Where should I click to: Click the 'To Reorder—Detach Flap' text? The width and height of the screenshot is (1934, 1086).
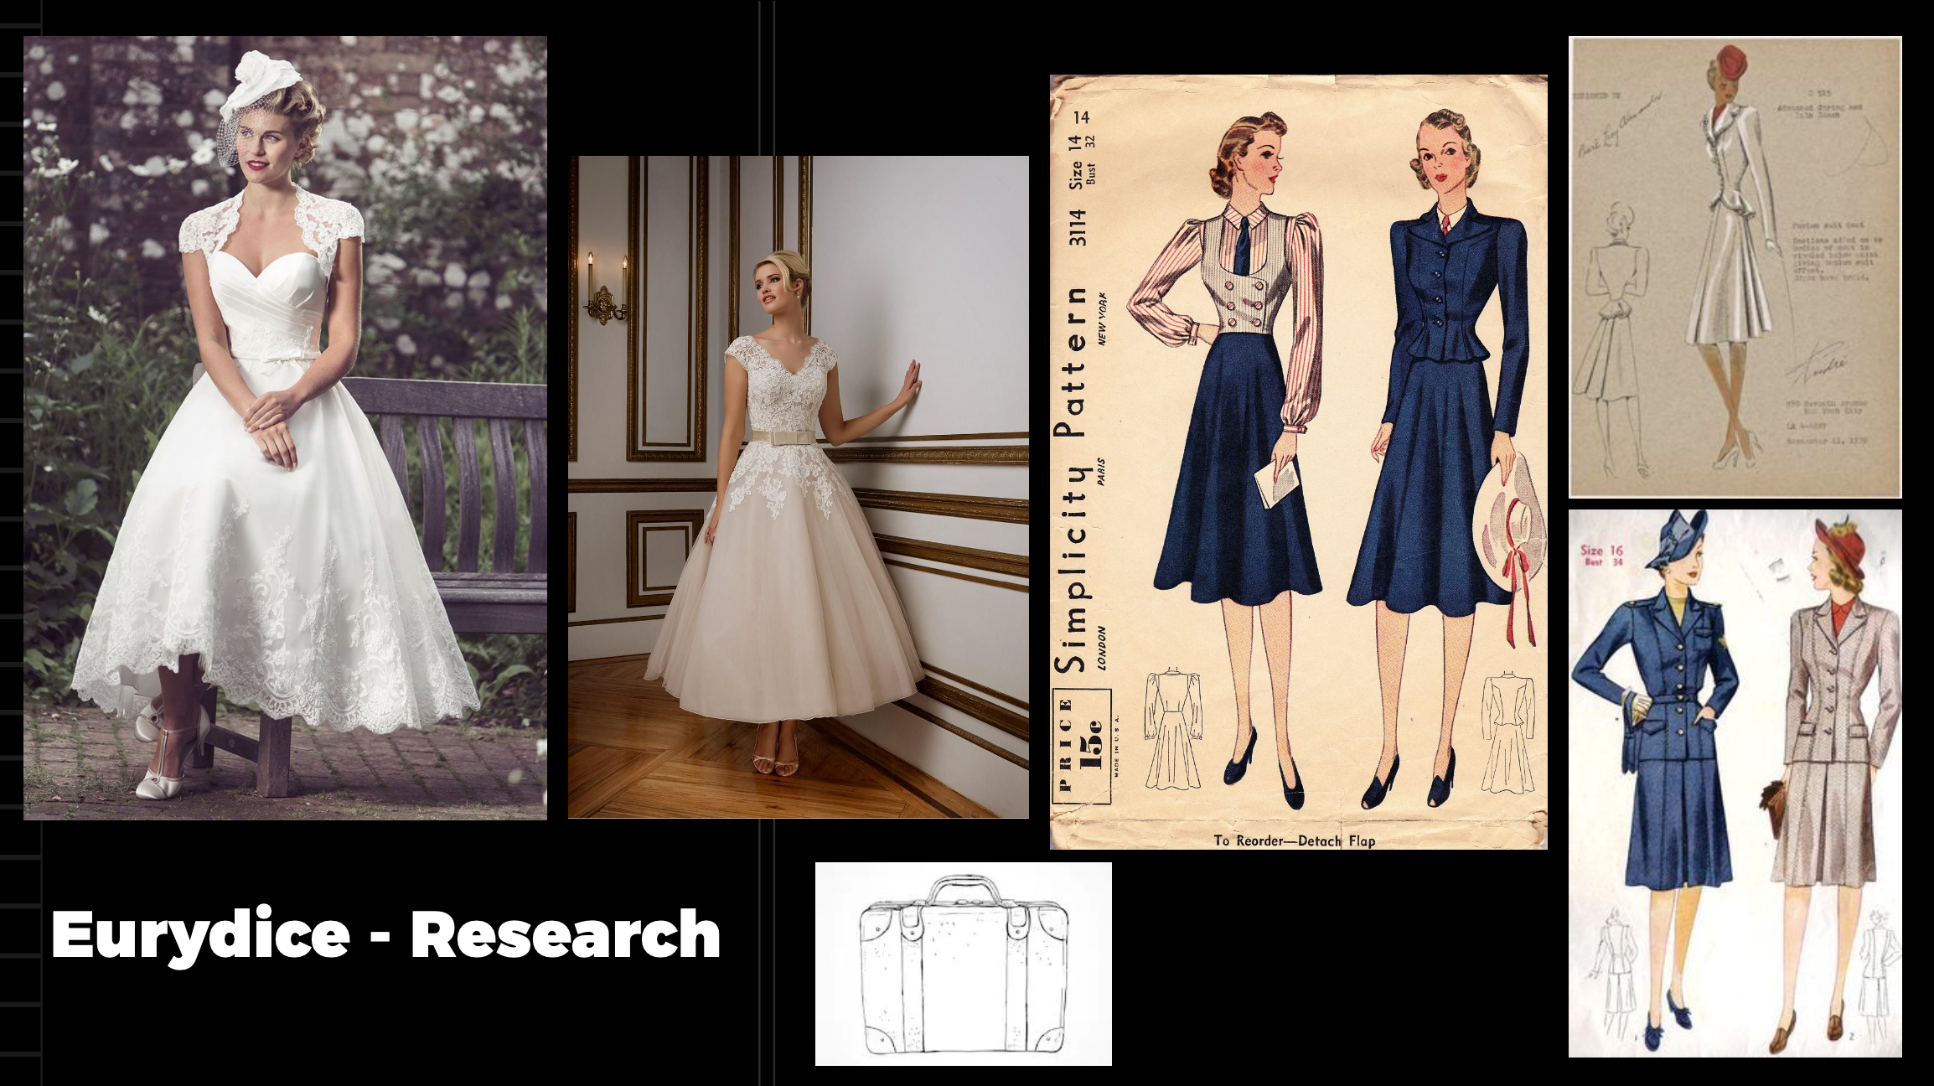[x=1294, y=840]
